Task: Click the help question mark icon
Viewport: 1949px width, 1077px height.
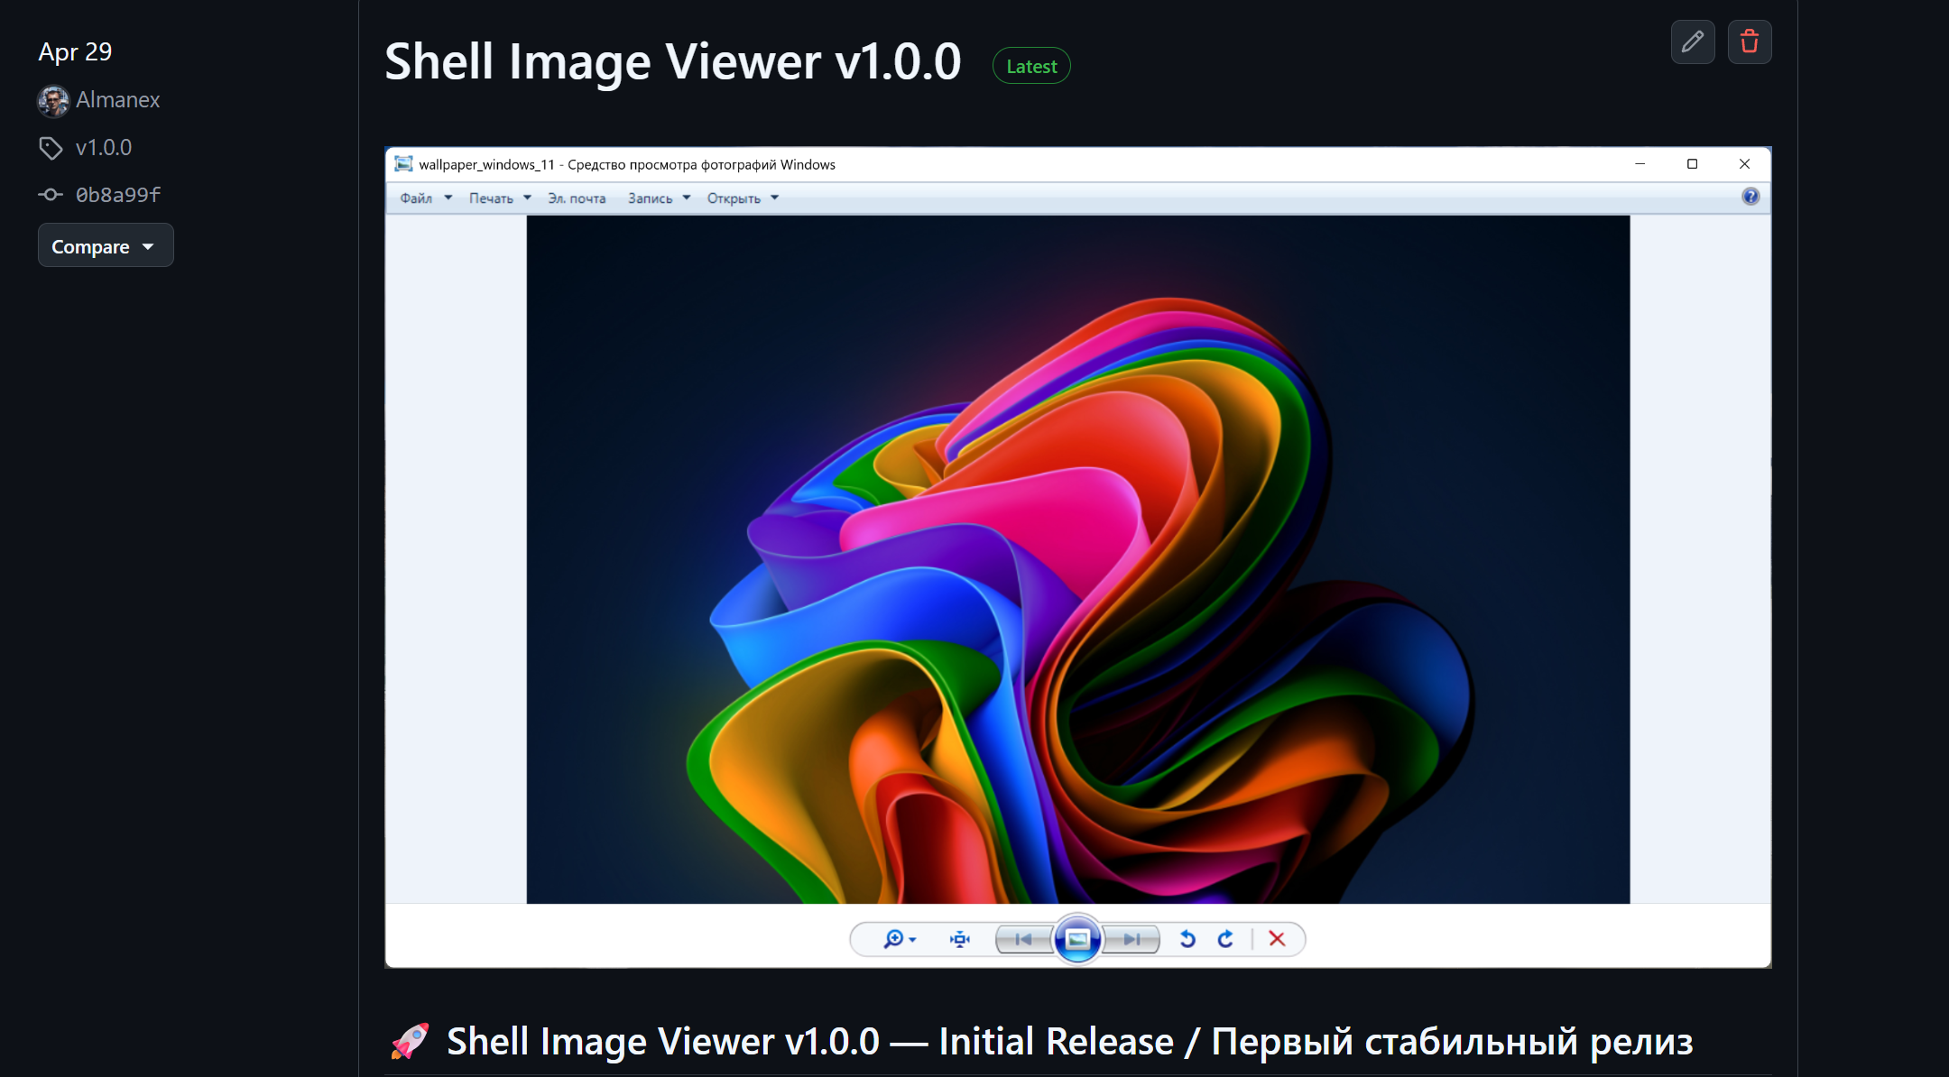Action: [1750, 197]
